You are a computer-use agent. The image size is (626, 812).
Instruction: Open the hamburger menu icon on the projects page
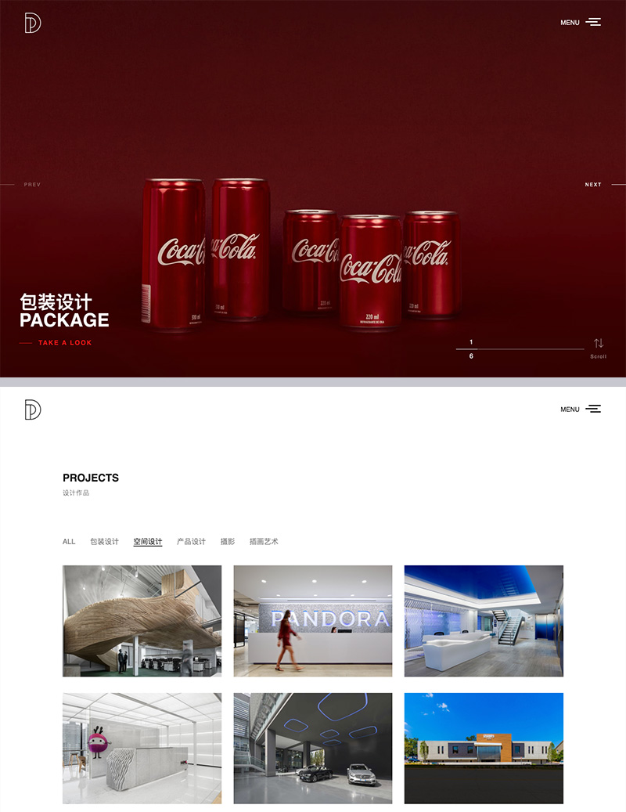[x=593, y=409]
